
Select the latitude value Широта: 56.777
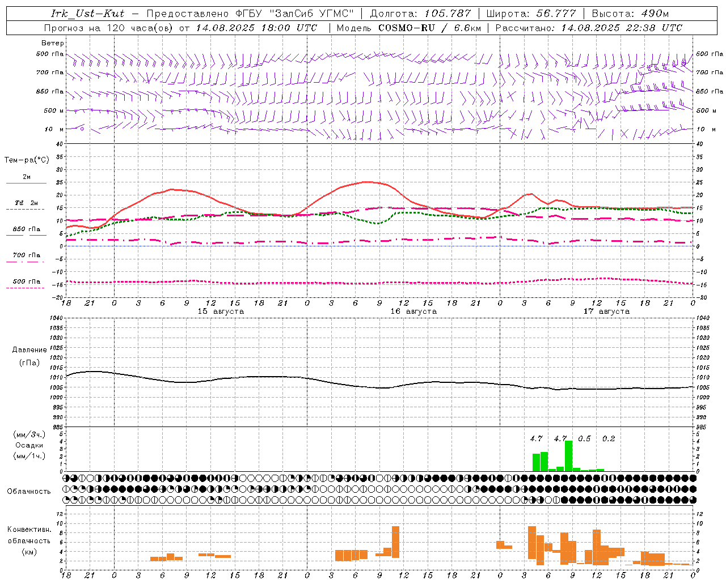click(531, 14)
